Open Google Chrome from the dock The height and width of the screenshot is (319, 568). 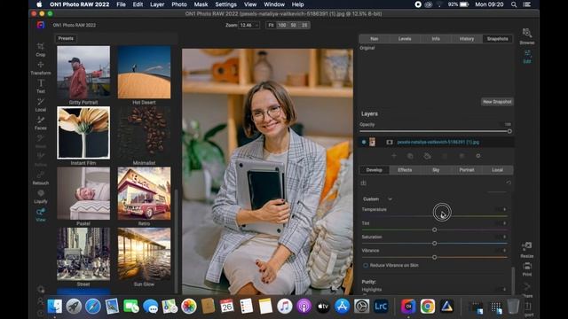428,307
